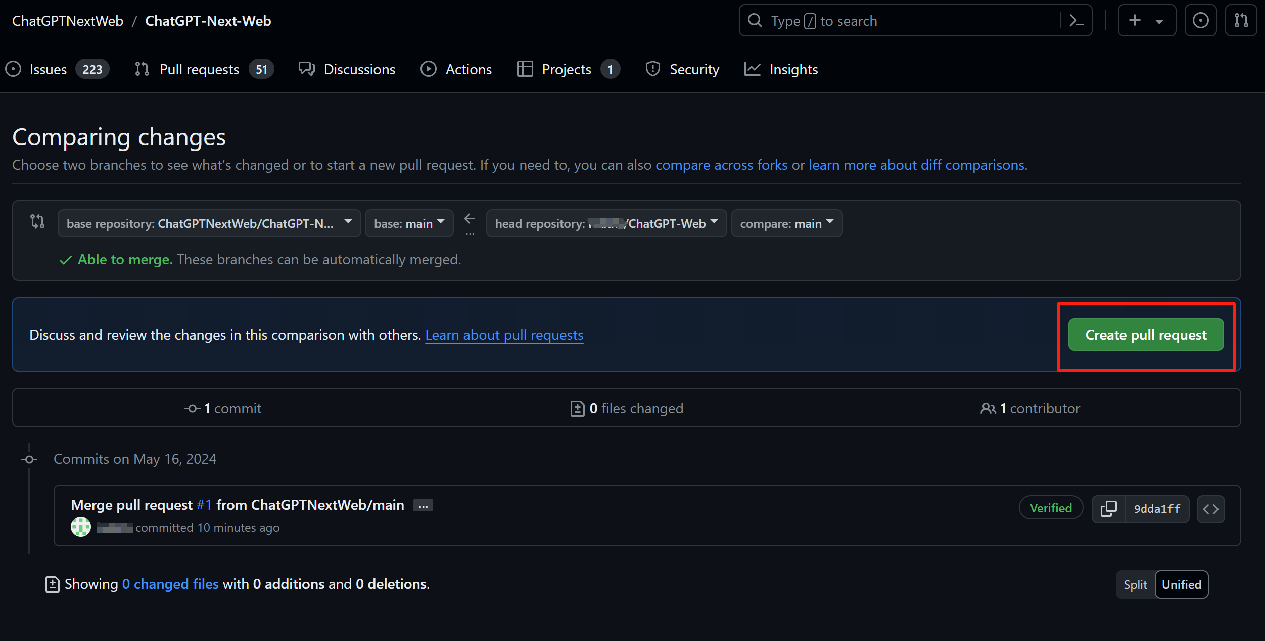This screenshot has height=641, width=1265.
Task: Open Learn about pull requests link
Action: [504, 335]
